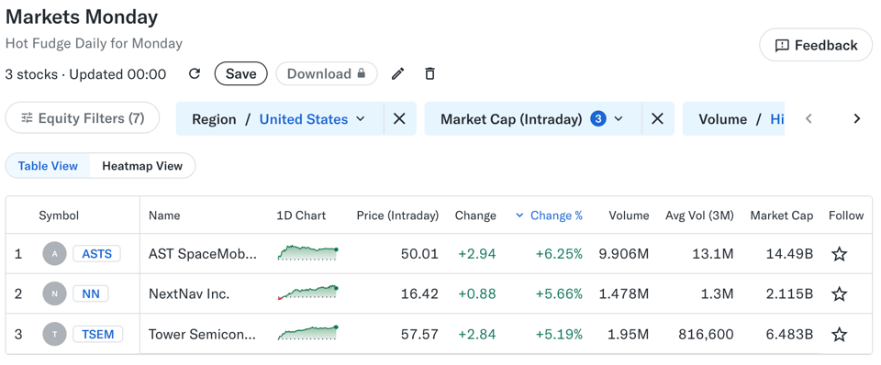This screenshot has height=365, width=881.
Task: Follow ASTS with its star icon
Action: point(839,254)
